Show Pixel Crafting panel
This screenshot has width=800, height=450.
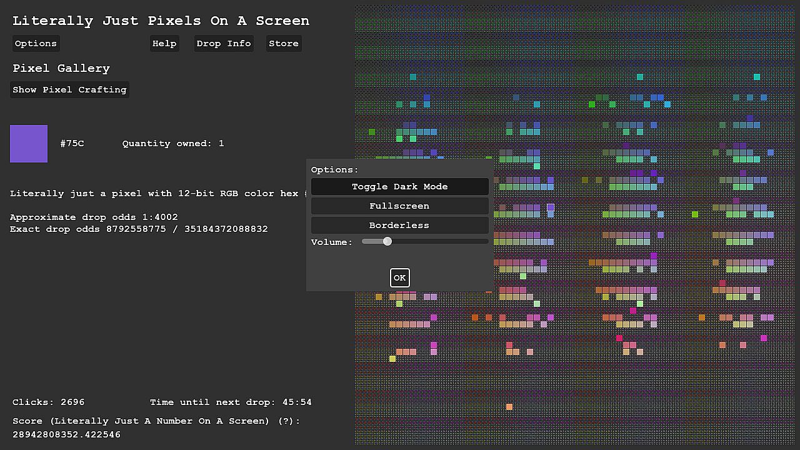pyautogui.click(x=69, y=89)
